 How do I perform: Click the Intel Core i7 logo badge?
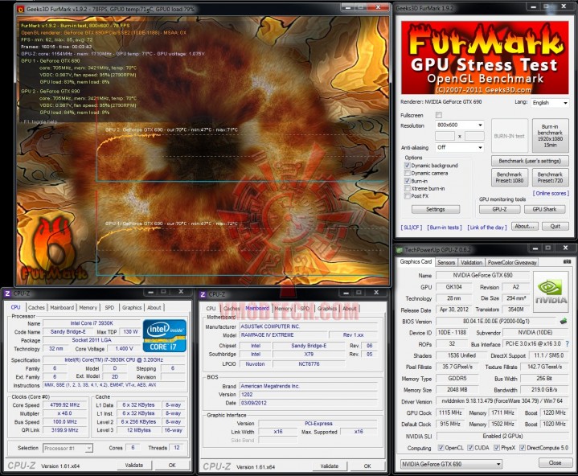165,335
